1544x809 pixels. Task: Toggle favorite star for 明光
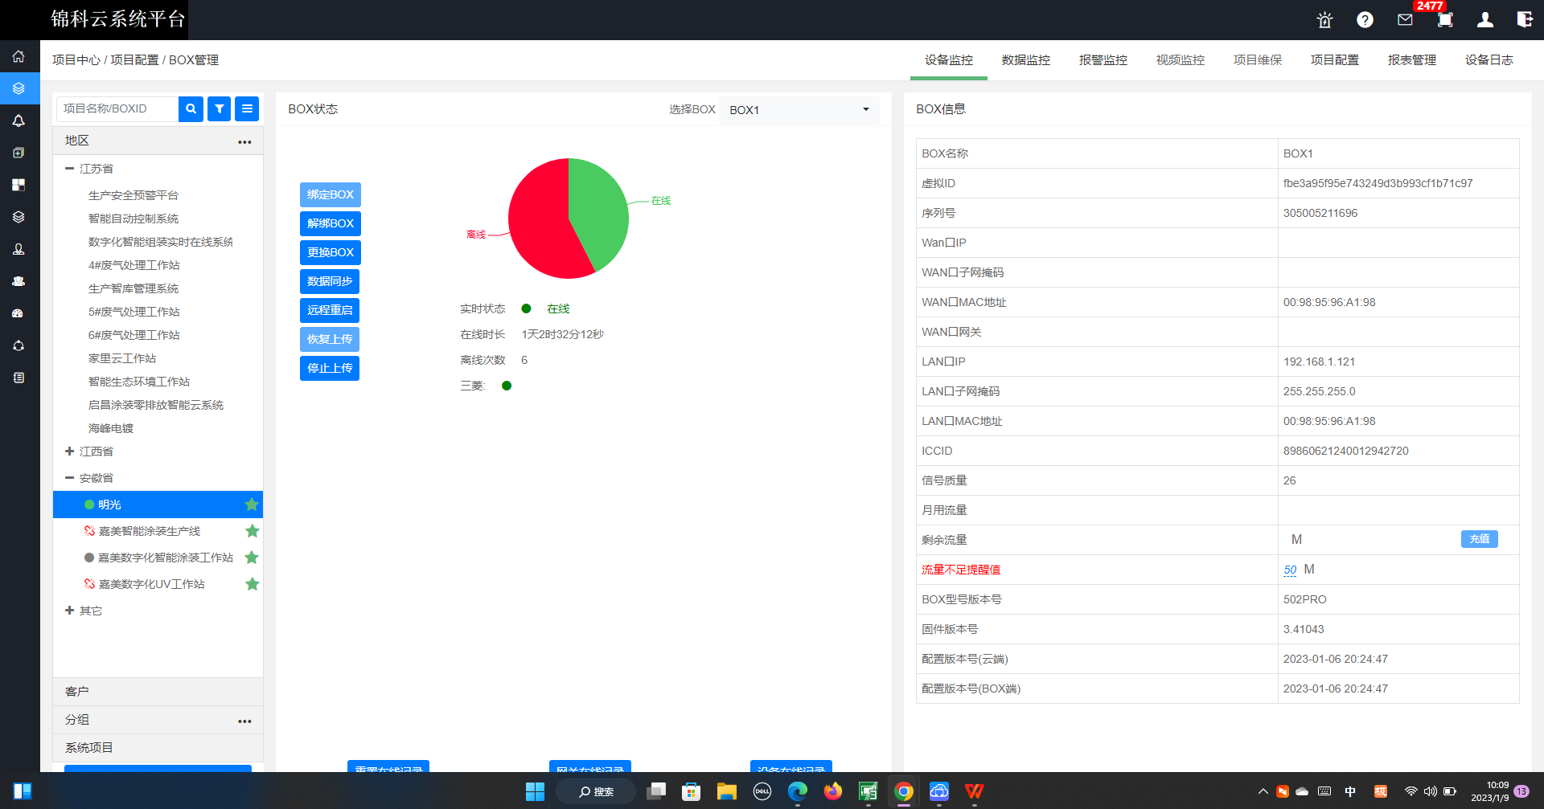tap(252, 505)
